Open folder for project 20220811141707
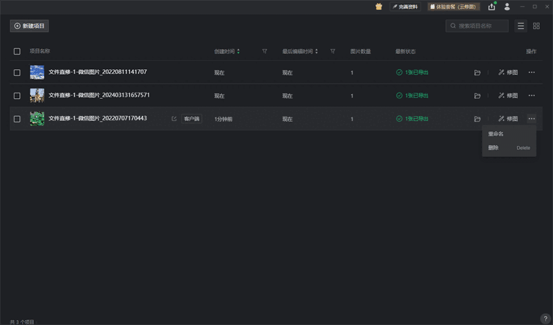The image size is (553, 325). coord(477,73)
